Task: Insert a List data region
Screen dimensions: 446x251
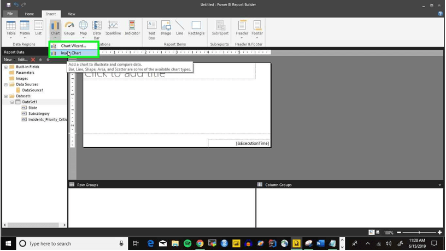Action: [x=38, y=28]
